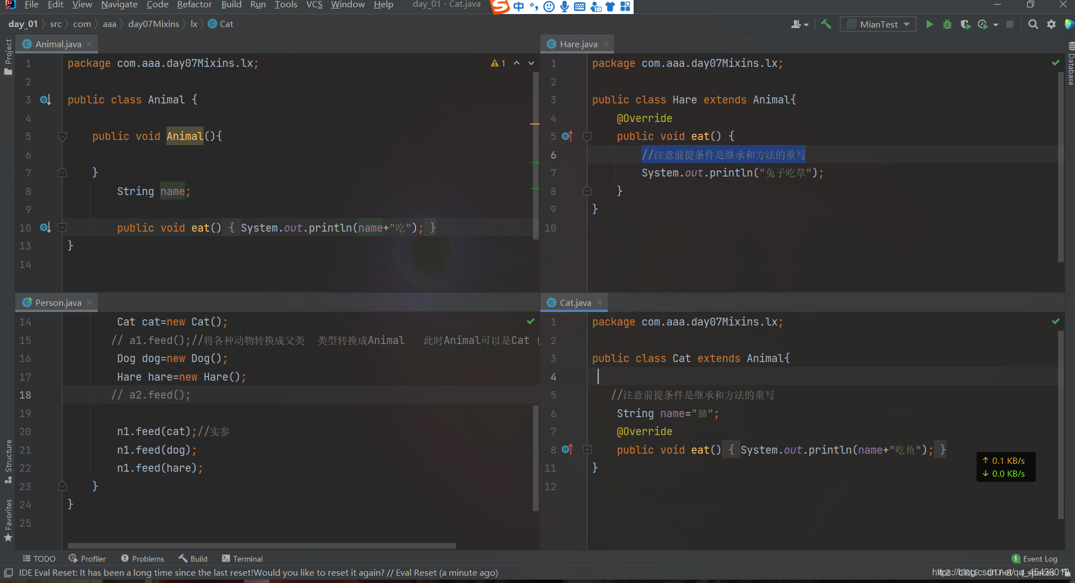The height and width of the screenshot is (583, 1075).
Task: Open IDE settings gear
Action: pyautogui.click(x=1051, y=24)
